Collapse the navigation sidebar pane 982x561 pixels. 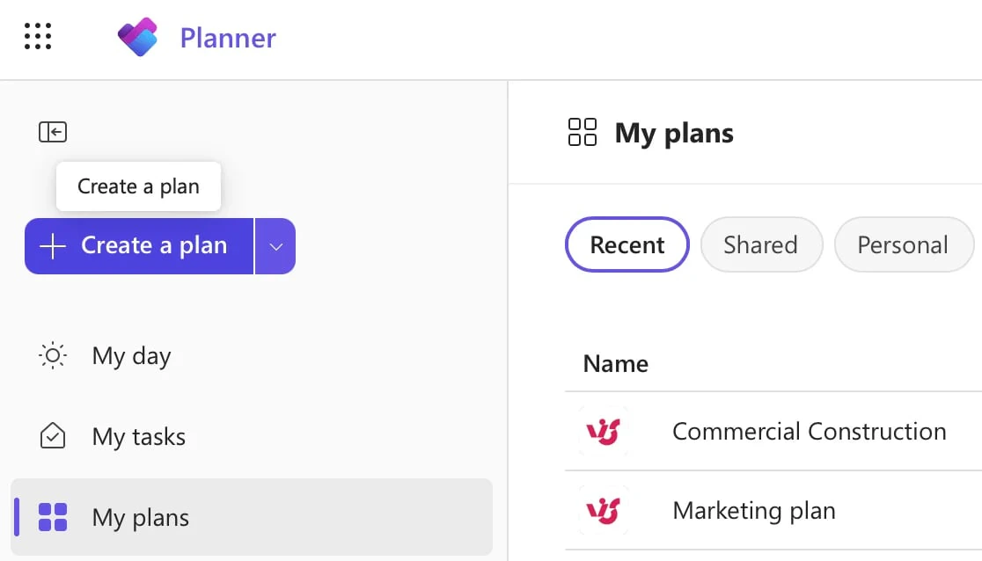click(53, 132)
